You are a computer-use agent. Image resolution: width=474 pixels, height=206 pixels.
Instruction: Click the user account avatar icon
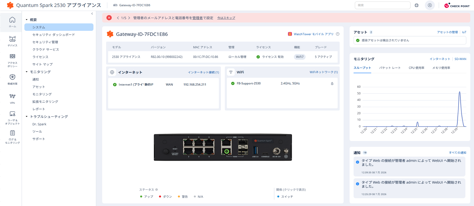click(430, 5)
